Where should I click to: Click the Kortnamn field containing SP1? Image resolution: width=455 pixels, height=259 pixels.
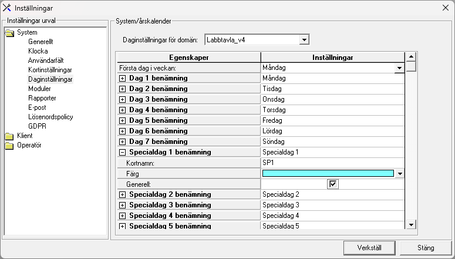[x=332, y=163]
